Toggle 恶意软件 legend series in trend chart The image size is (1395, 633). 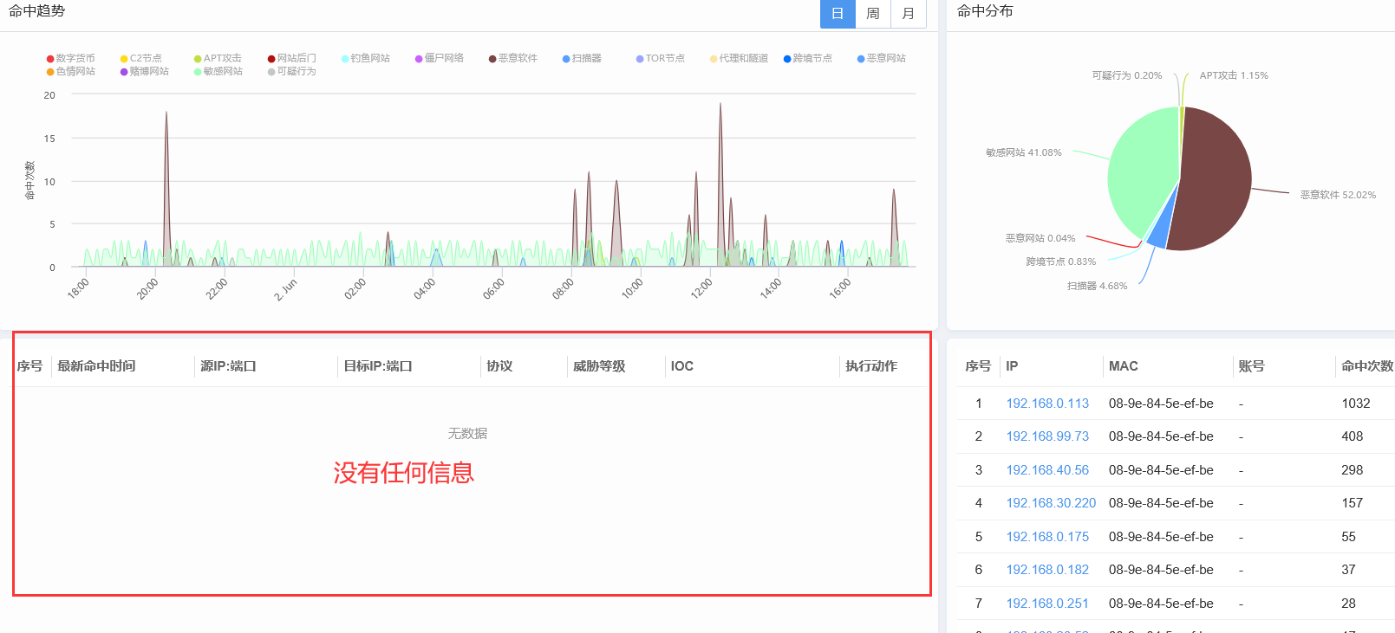point(513,58)
